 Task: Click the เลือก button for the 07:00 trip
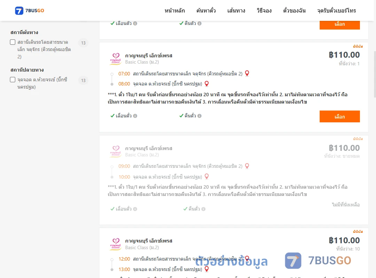point(339,116)
